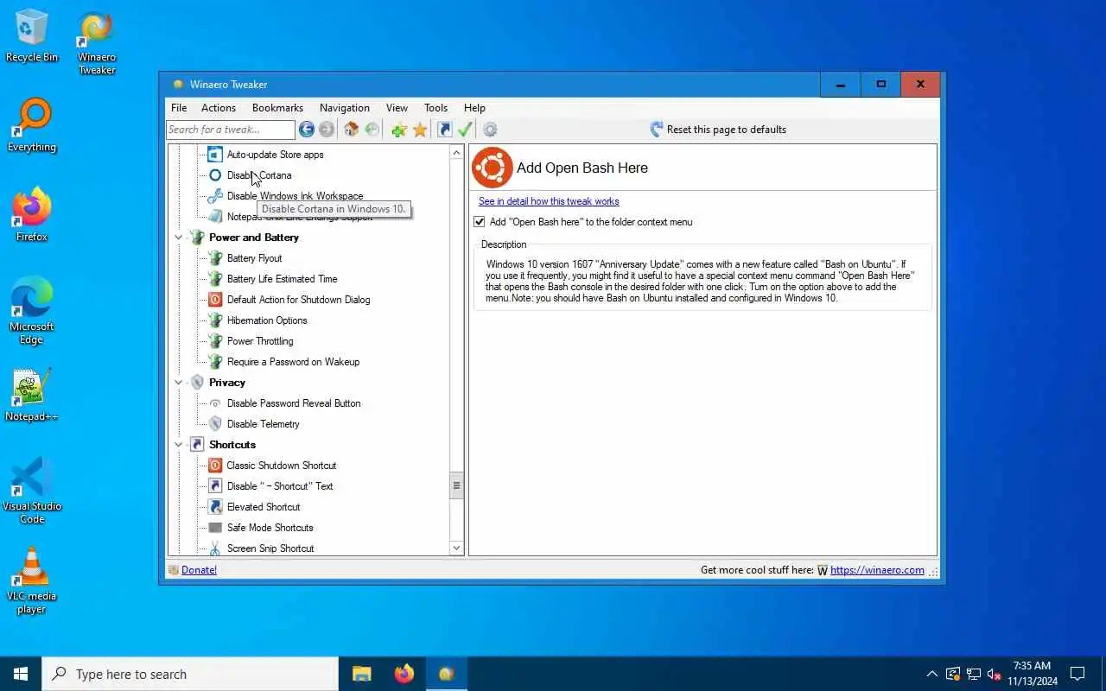Open Battery Life Estimated Time tweak

click(282, 279)
